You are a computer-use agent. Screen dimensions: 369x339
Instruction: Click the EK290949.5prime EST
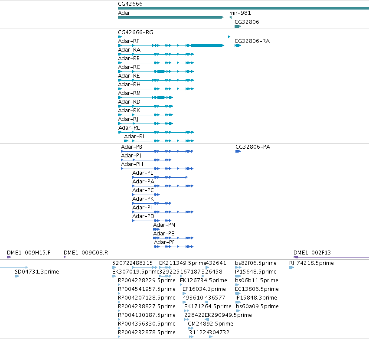tap(207, 319)
